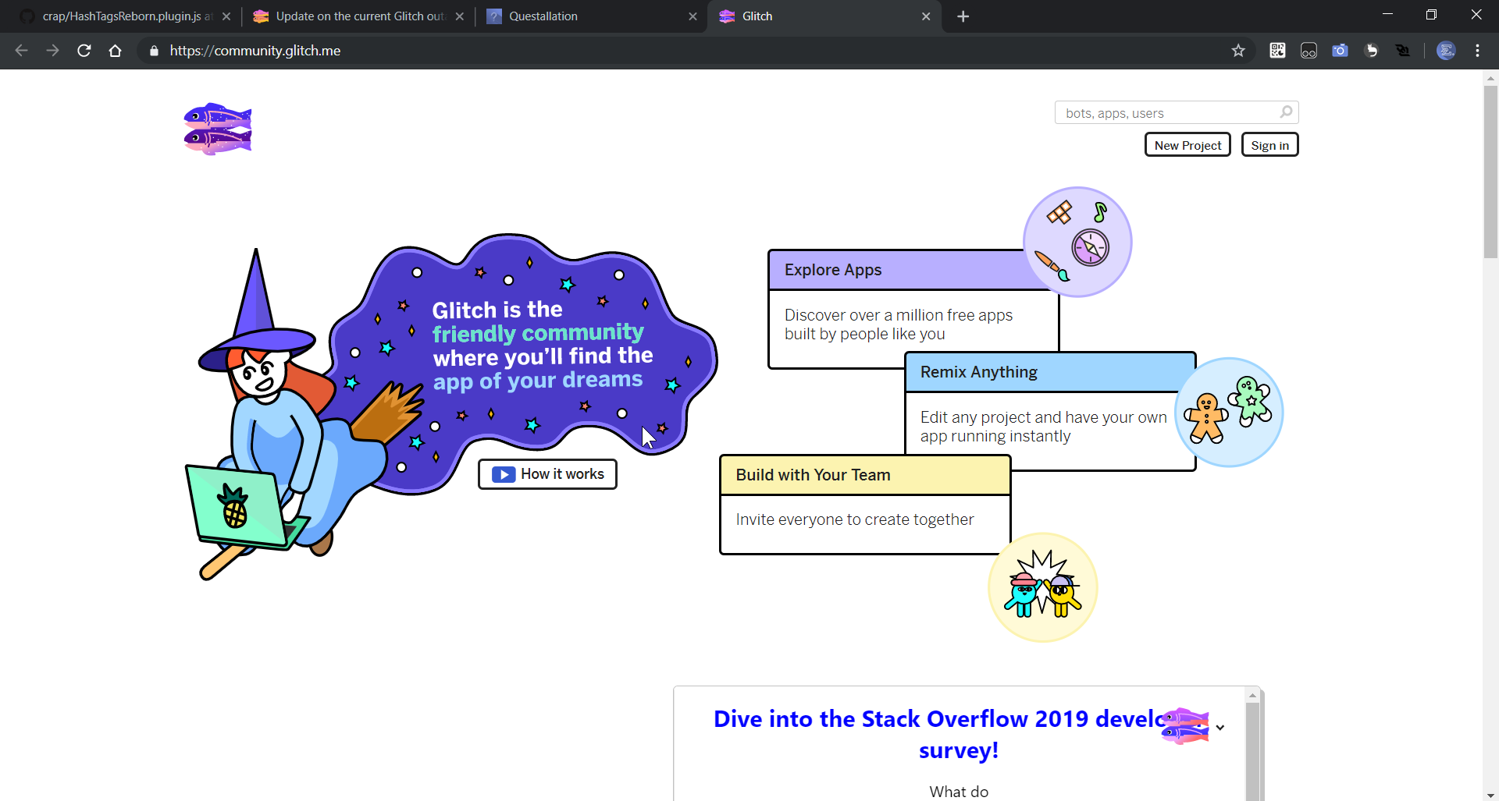
Task: Click the browser forward arrow
Action: pos(52,51)
